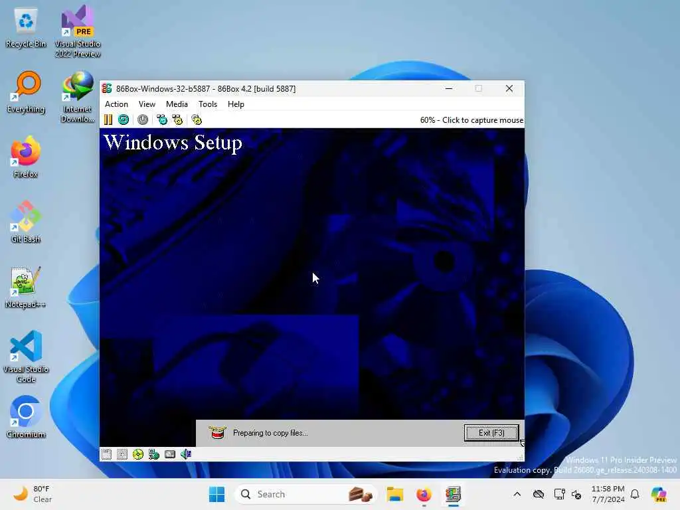Open Copilot Preview taskbar icon
Viewport: 680px width, 510px height.
(x=659, y=494)
